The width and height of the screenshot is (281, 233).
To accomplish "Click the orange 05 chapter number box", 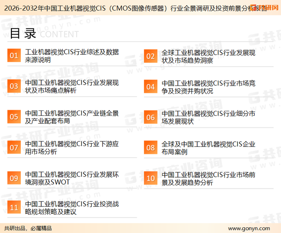I will point(14,116).
